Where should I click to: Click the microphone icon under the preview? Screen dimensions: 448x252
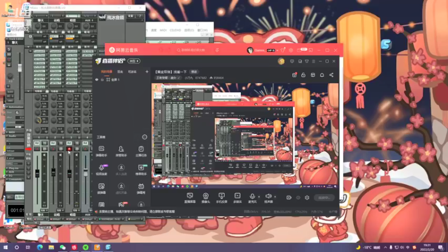click(252, 196)
